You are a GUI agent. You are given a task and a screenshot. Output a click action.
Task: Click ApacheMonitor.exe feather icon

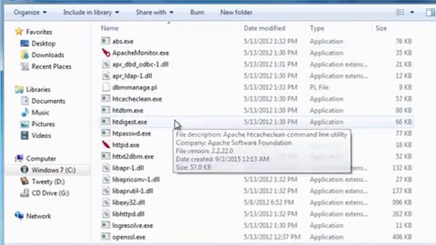click(x=106, y=53)
